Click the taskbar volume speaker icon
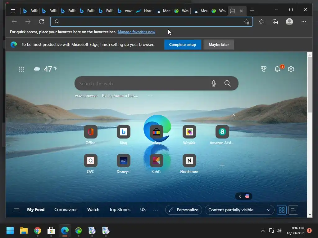Image resolution: width=318 pixels, height=238 pixels. click(279, 231)
